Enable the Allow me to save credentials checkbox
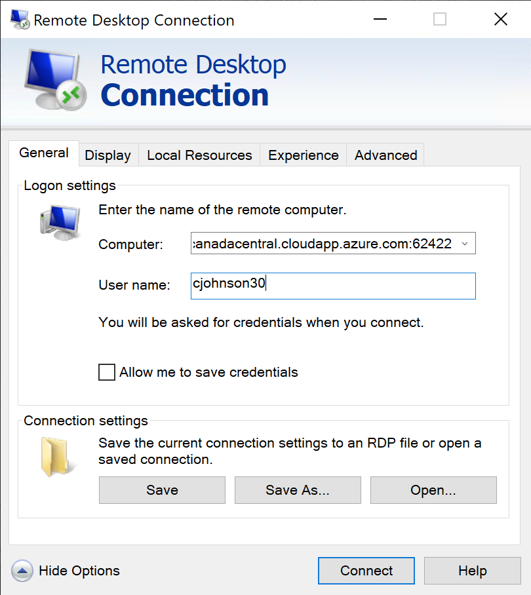531x595 pixels. click(106, 372)
